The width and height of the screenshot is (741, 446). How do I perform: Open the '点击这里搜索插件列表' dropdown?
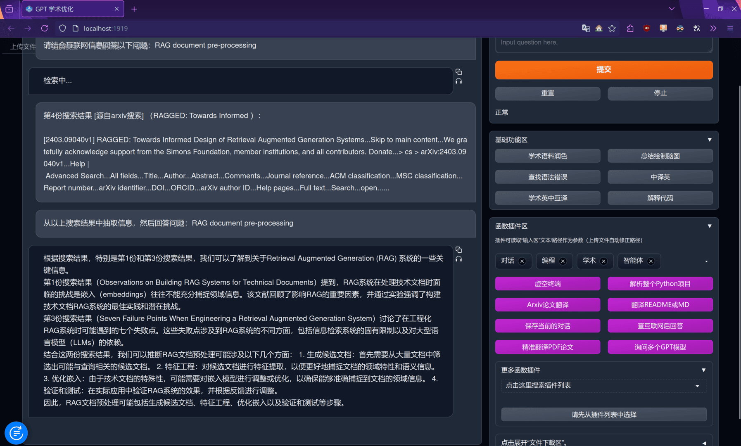click(x=603, y=385)
